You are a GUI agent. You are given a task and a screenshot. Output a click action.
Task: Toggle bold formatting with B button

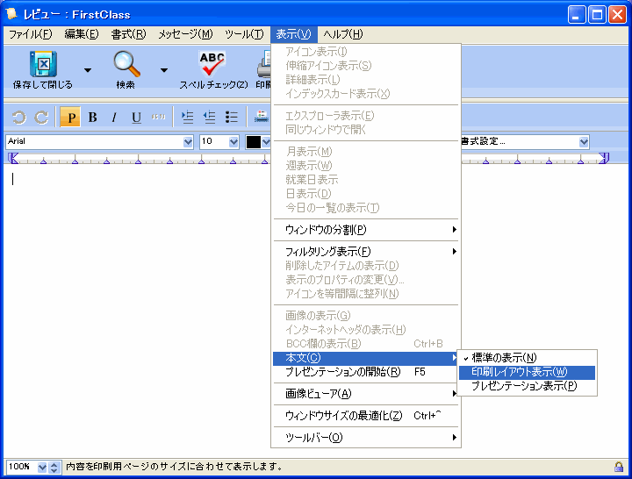[92, 118]
